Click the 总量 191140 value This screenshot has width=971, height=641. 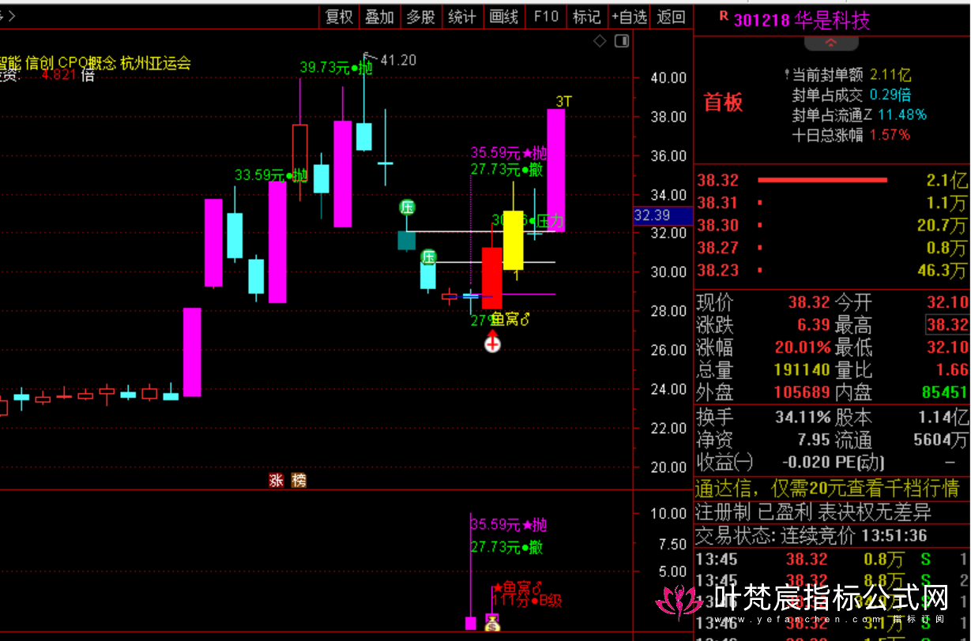[x=802, y=369]
